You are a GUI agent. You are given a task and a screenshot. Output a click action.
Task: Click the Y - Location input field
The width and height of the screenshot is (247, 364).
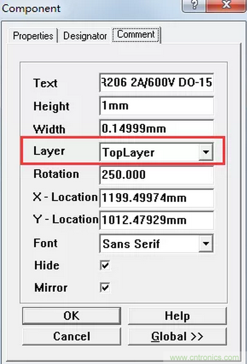click(x=156, y=220)
